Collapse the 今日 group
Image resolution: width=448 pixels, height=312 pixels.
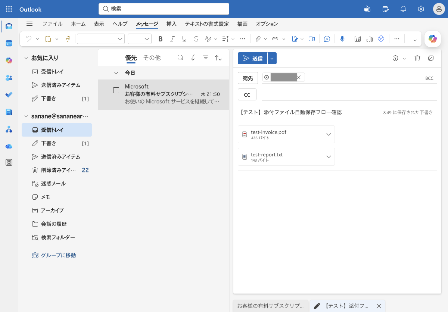click(x=116, y=73)
